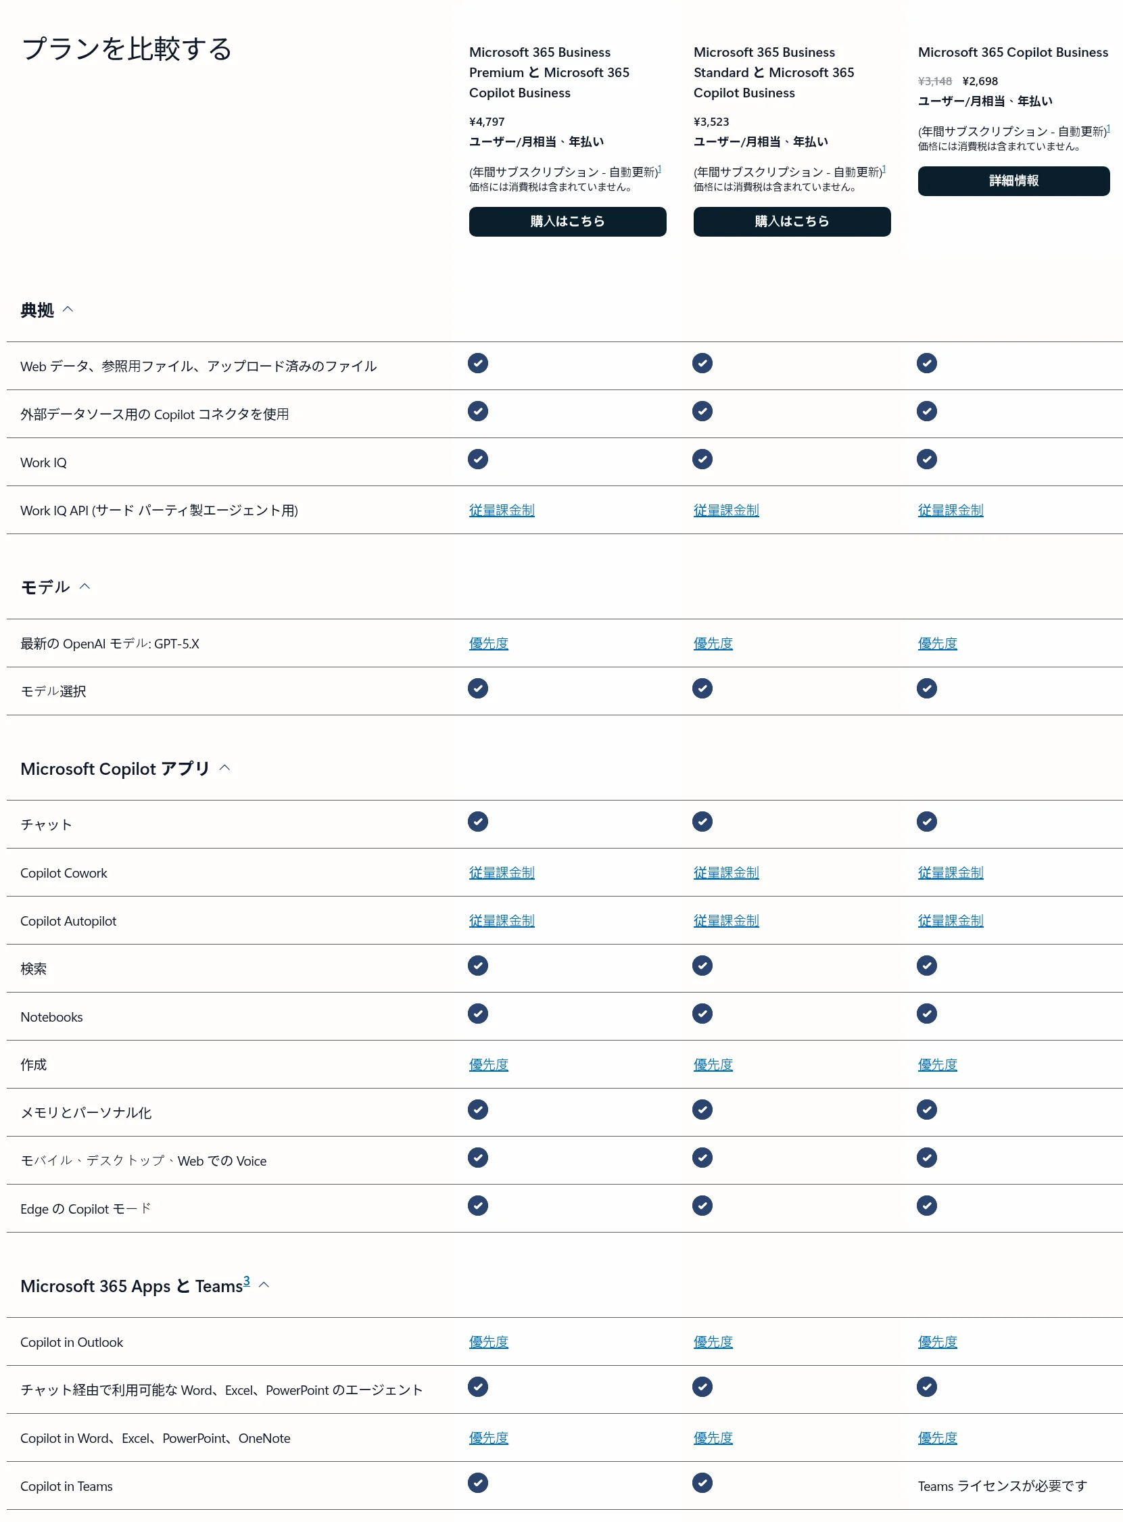1123x1522 pixels.
Task: Open 優先度 link for GPT-5.X row, Standard column
Action: pos(713,643)
